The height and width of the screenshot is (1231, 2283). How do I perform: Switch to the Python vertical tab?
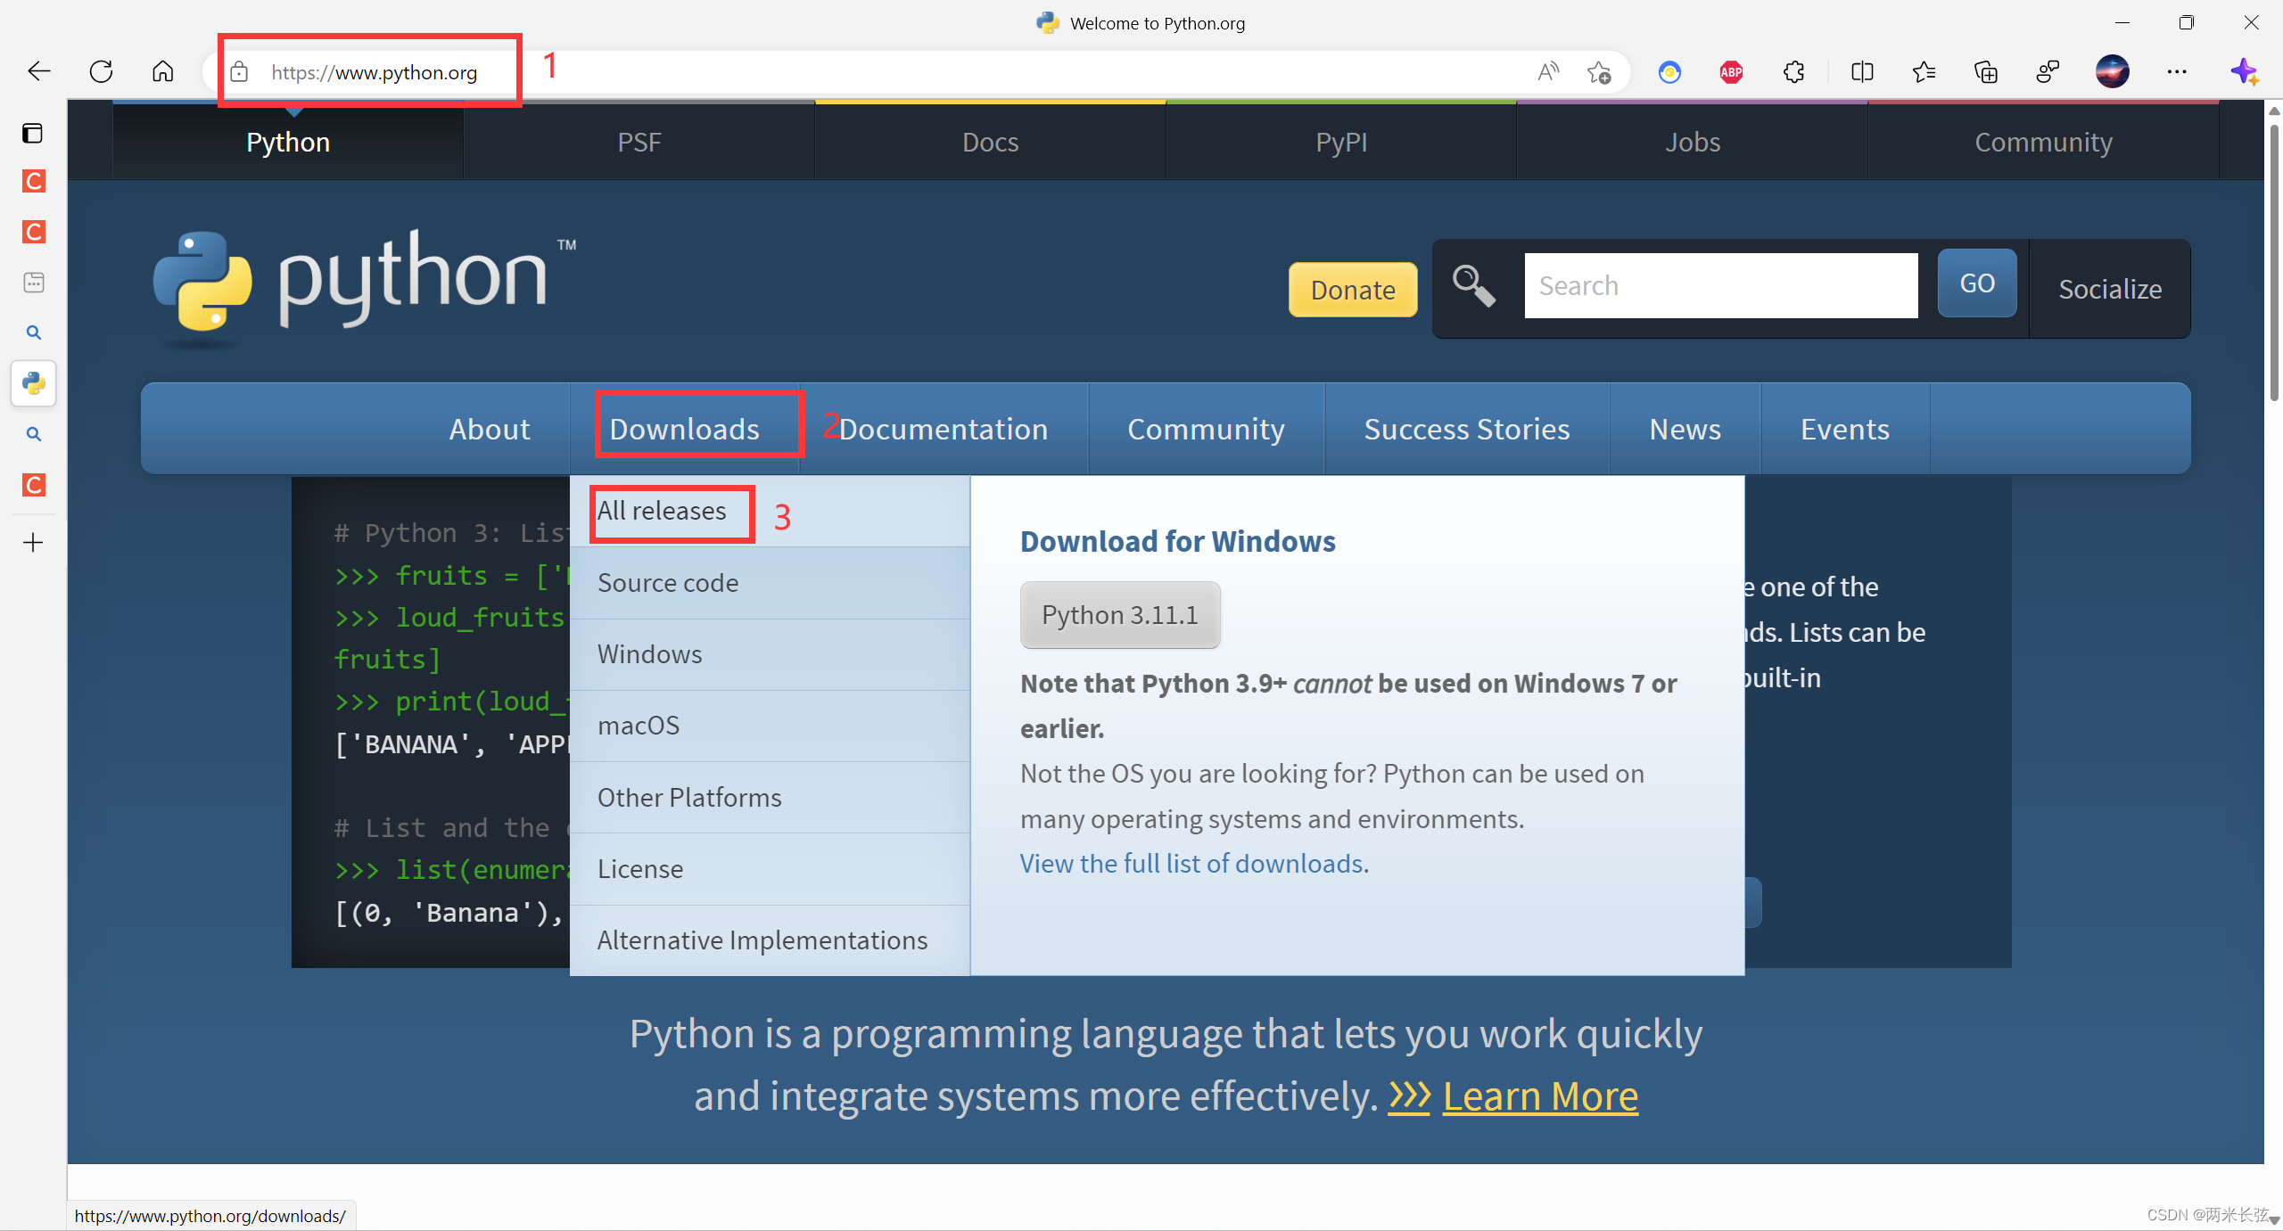click(34, 383)
